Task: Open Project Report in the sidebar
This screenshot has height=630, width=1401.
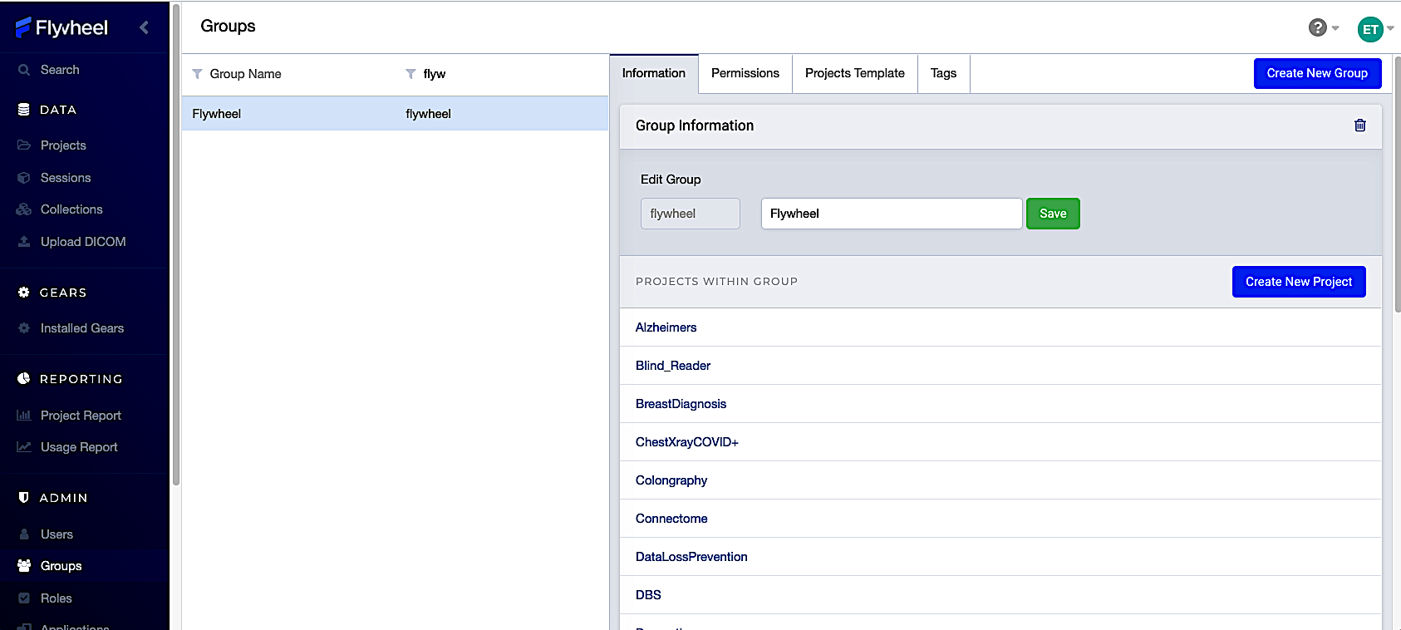Action: [81, 416]
